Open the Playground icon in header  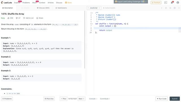pyautogui.click(x=166, y=3)
